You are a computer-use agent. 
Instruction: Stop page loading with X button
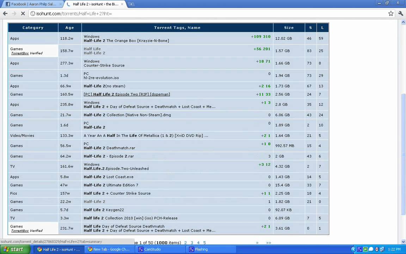[x=23, y=13]
